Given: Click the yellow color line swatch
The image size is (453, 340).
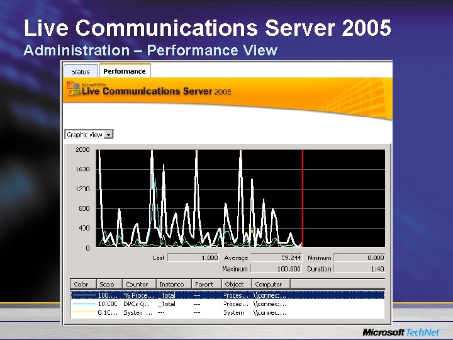Looking at the screenshot, I should tap(84, 312).
